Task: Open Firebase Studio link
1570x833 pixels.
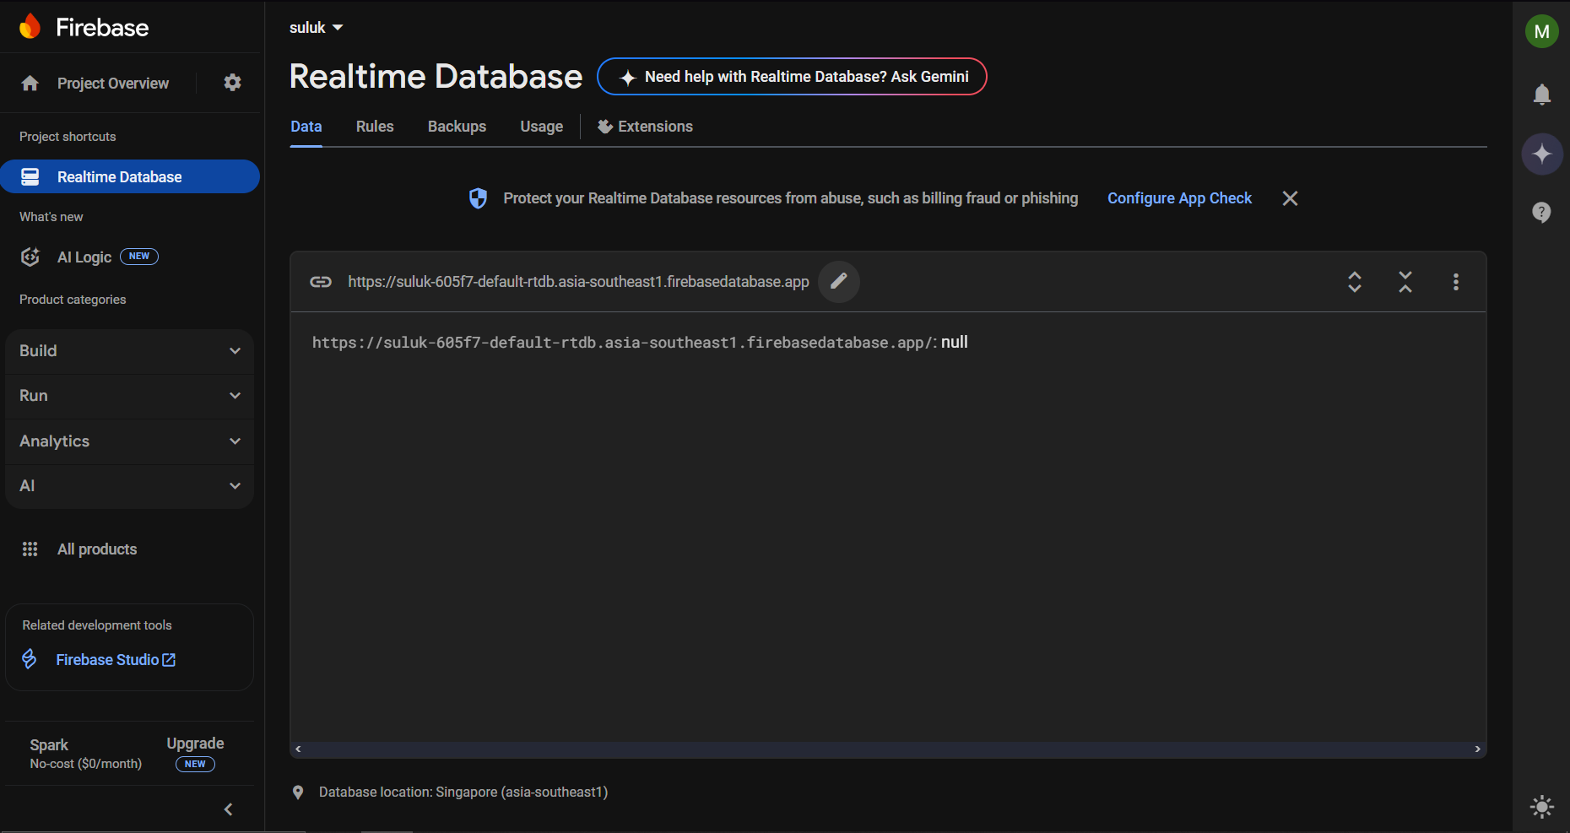Action: tap(116, 660)
